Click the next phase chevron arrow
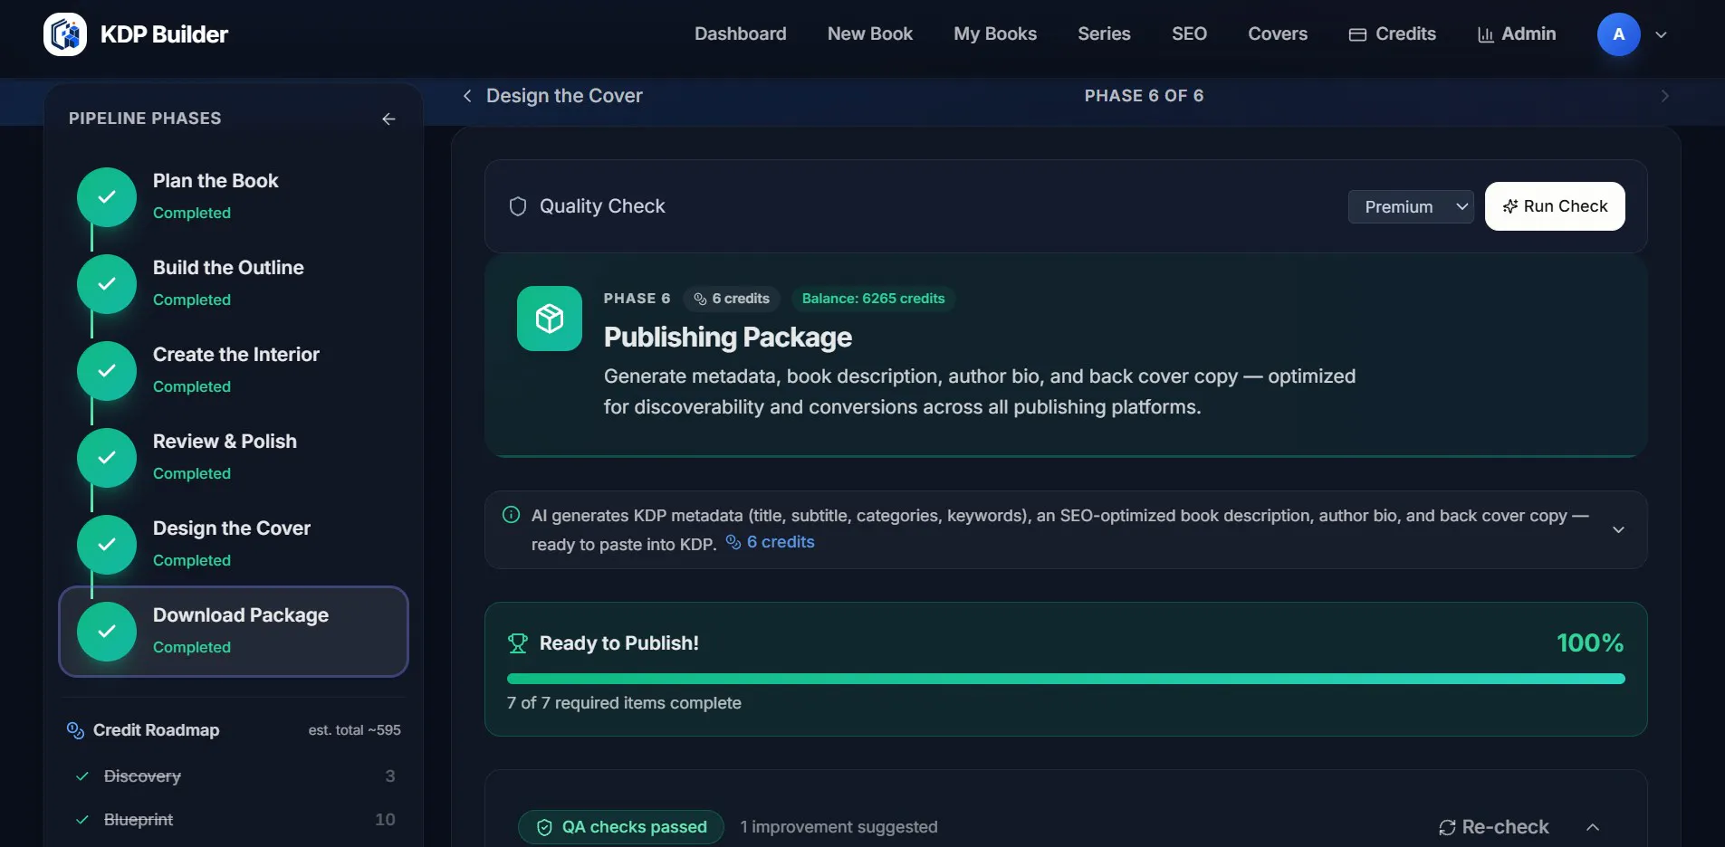1725x847 pixels. coord(1664,96)
